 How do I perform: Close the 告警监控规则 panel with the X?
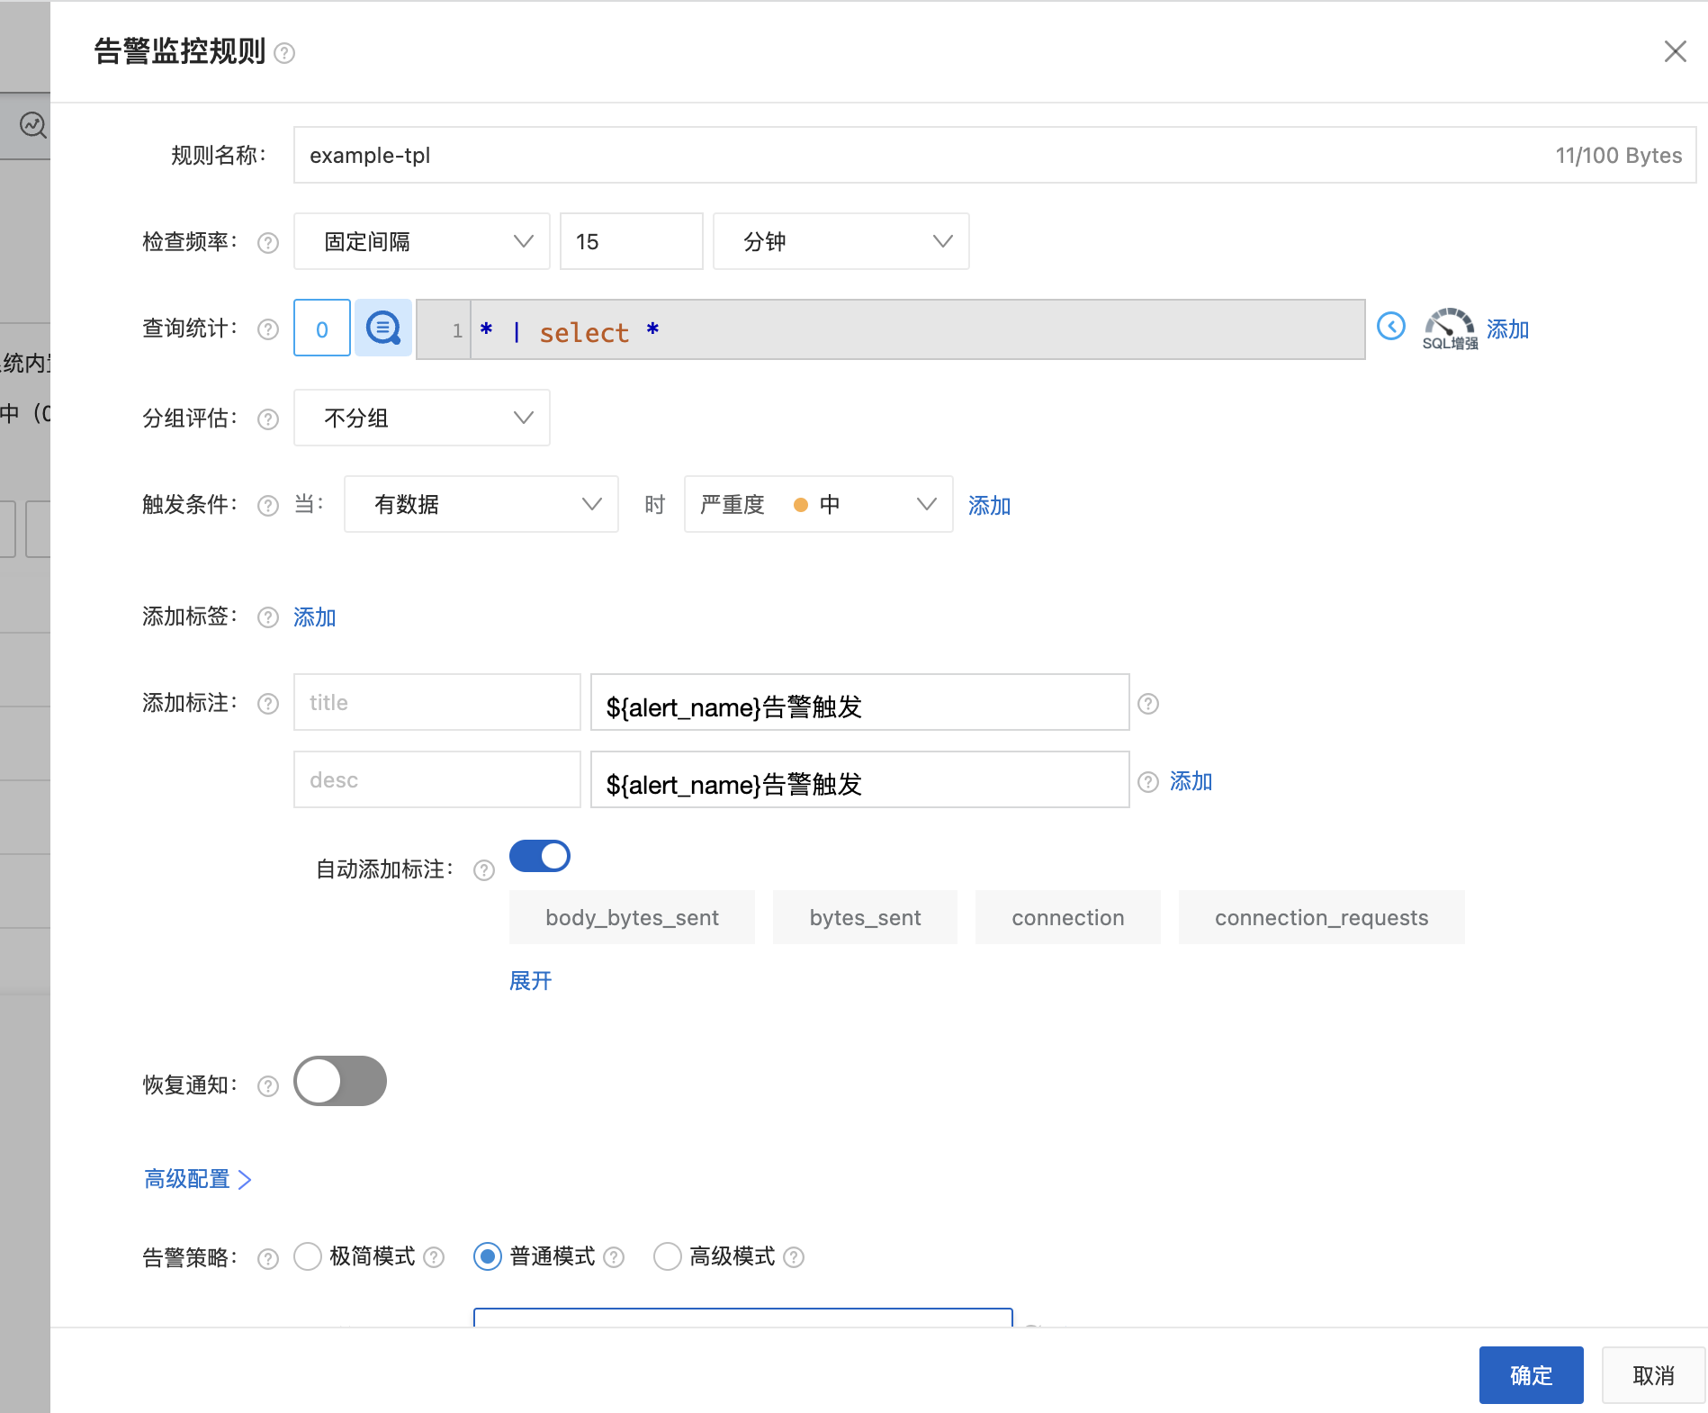pos(1675,51)
